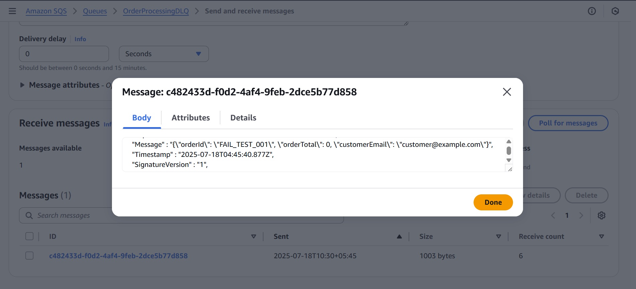The image size is (636, 289).
Task: Open the Seconds unit dropdown
Action: pos(163,54)
